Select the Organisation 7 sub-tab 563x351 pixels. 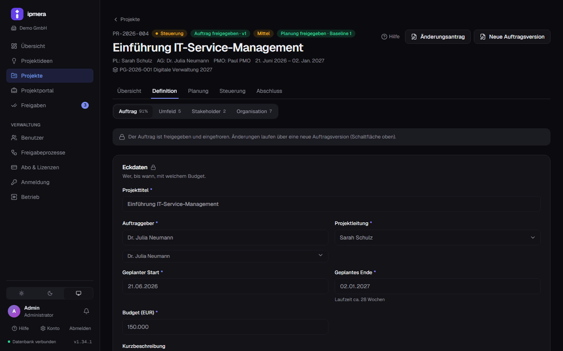coord(254,111)
